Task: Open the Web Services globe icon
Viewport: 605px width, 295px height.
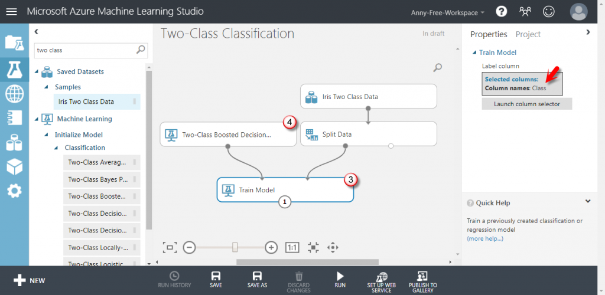Action: (14, 94)
